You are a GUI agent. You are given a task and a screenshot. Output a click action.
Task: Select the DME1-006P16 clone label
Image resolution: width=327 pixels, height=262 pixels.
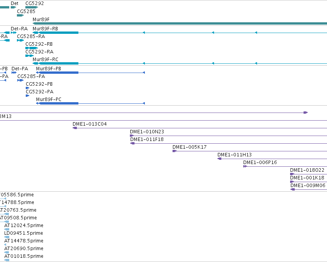click(x=260, y=163)
